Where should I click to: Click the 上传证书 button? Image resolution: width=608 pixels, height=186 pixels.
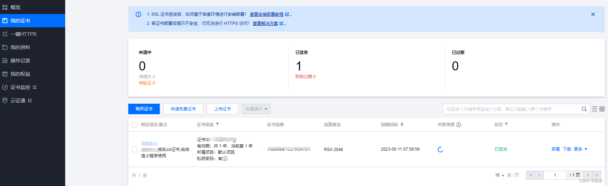[223, 109]
